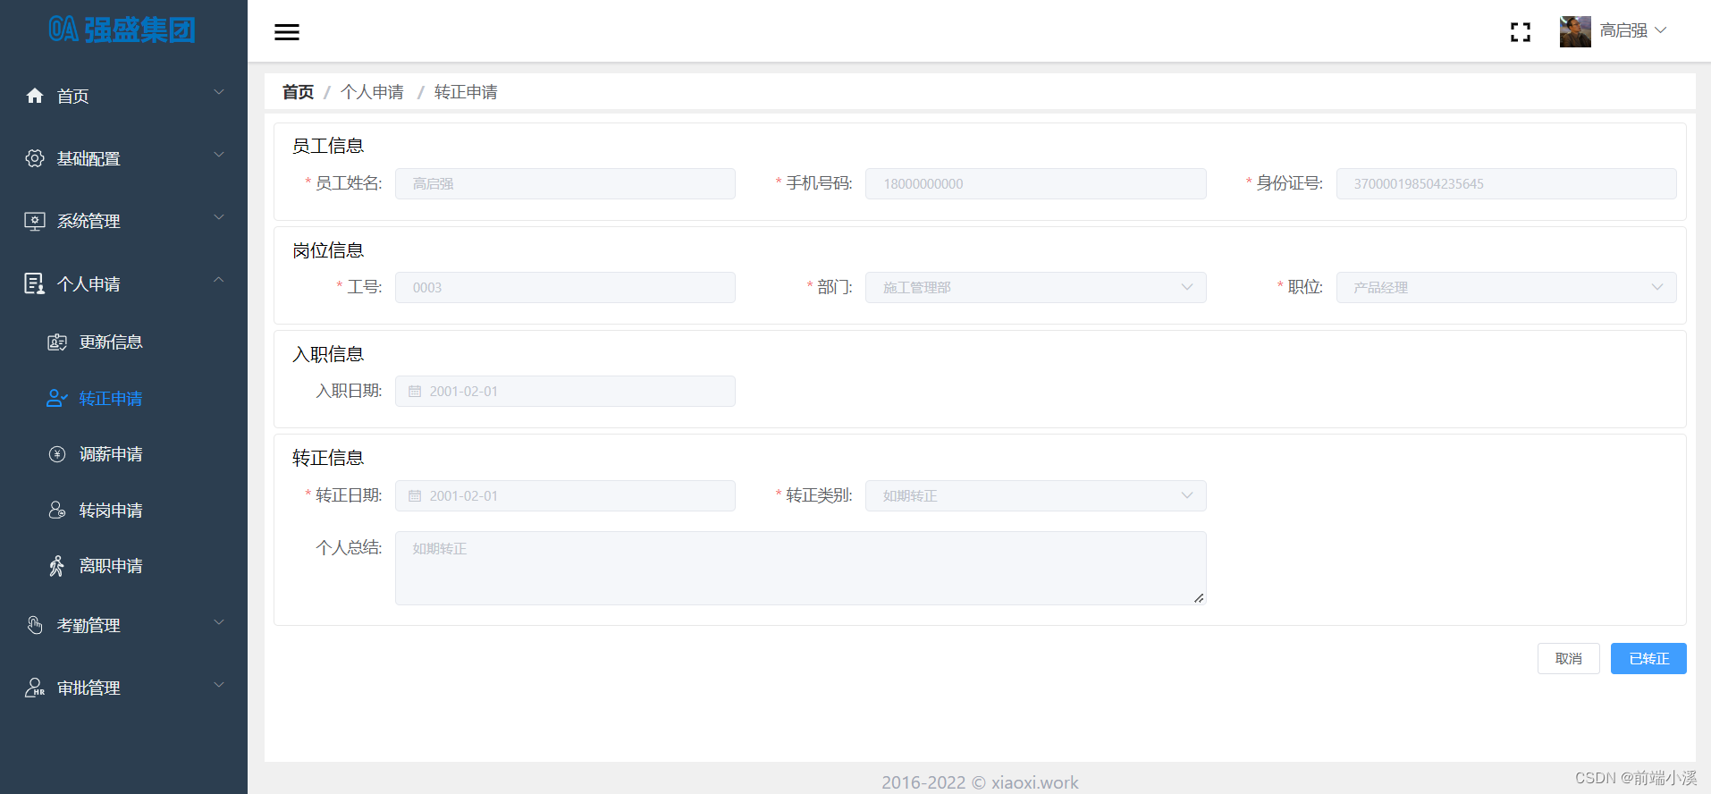Image resolution: width=1711 pixels, height=794 pixels.
Task: Click the home icon beside 首页
Action: (35, 96)
